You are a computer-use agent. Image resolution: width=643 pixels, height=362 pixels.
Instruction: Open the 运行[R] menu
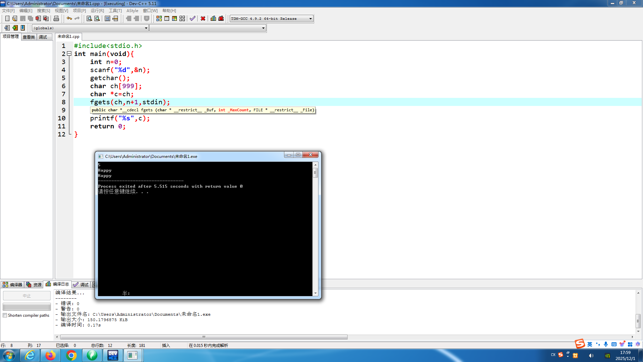pyautogui.click(x=97, y=11)
